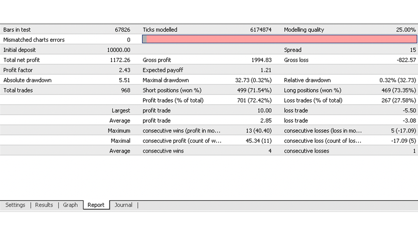
Task: Select average consecutive losses value 1
Action: point(414,151)
